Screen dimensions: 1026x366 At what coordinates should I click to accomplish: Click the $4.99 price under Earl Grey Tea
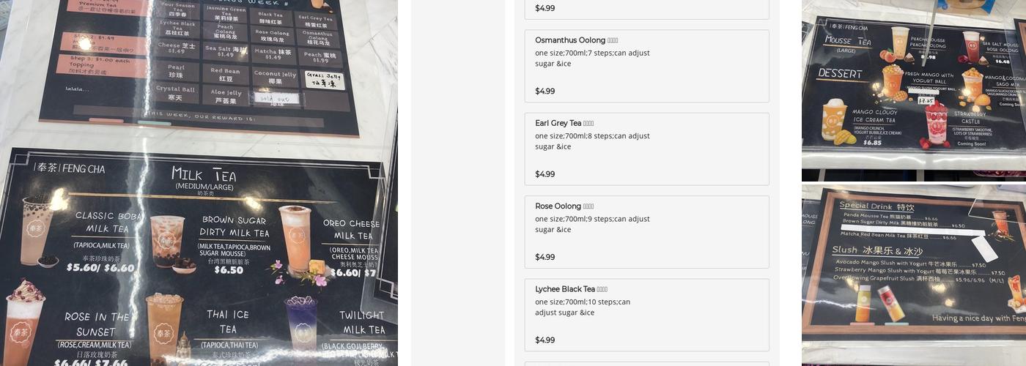(545, 174)
